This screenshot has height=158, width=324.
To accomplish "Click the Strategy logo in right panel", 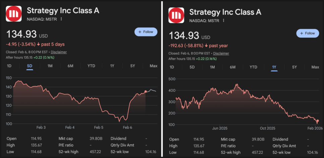I will tap(176, 15).
